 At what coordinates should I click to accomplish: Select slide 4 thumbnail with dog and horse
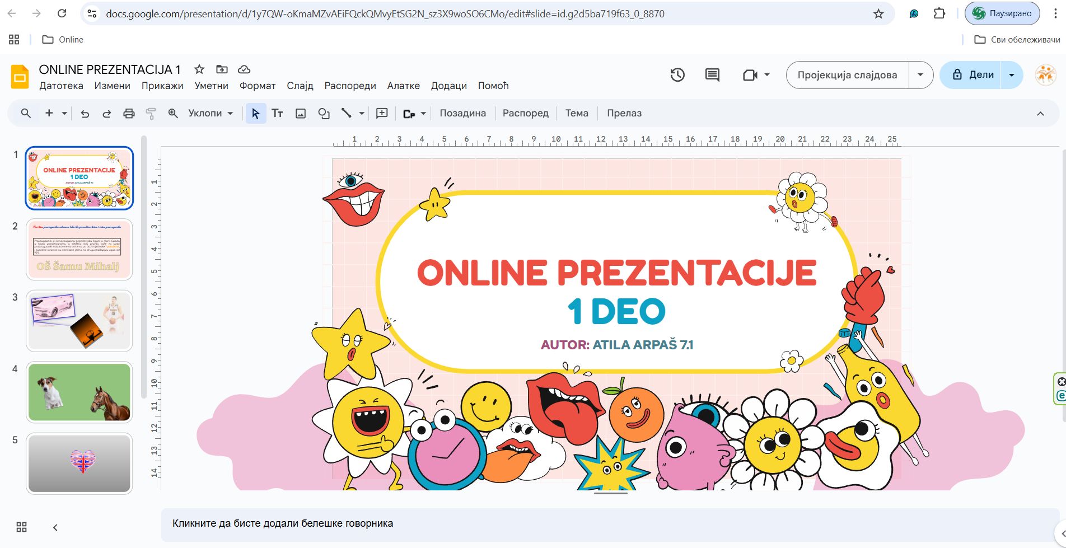point(80,392)
